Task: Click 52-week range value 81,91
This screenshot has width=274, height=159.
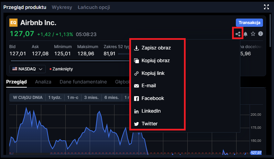Action: click(x=109, y=54)
